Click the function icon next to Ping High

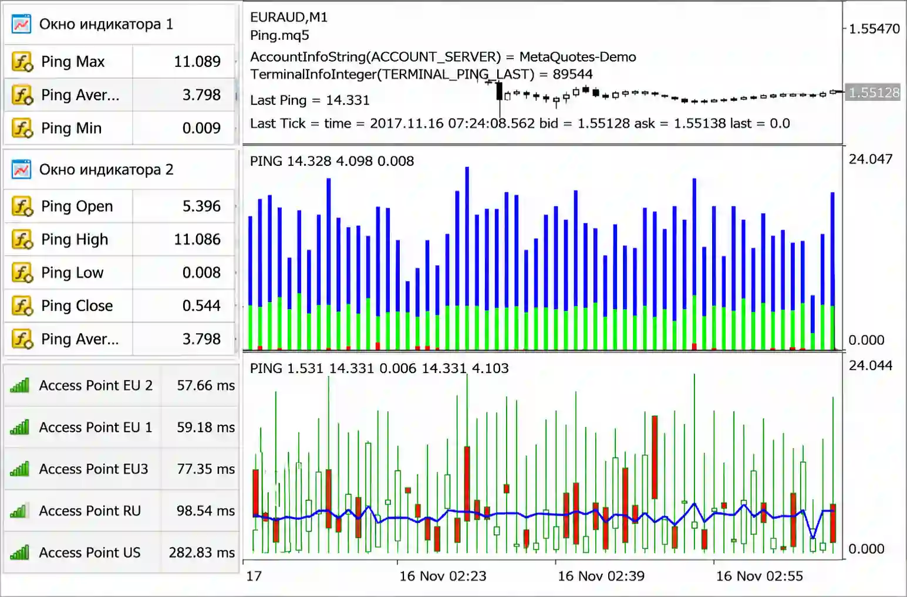click(22, 239)
